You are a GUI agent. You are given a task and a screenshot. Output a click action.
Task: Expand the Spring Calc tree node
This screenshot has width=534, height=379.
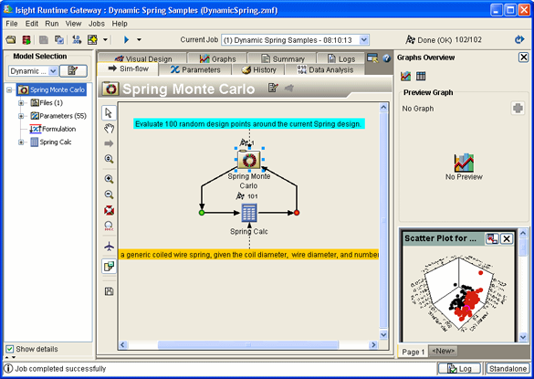[21, 142]
